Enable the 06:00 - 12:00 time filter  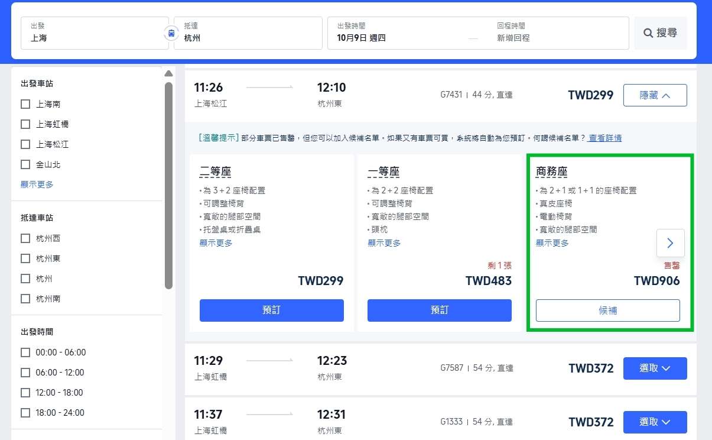pyautogui.click(x=25, y=373)
